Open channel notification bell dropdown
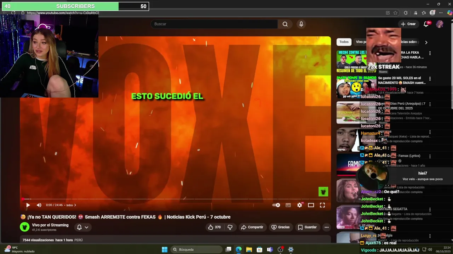Viewport: 453px width, 254px height. 82,227
